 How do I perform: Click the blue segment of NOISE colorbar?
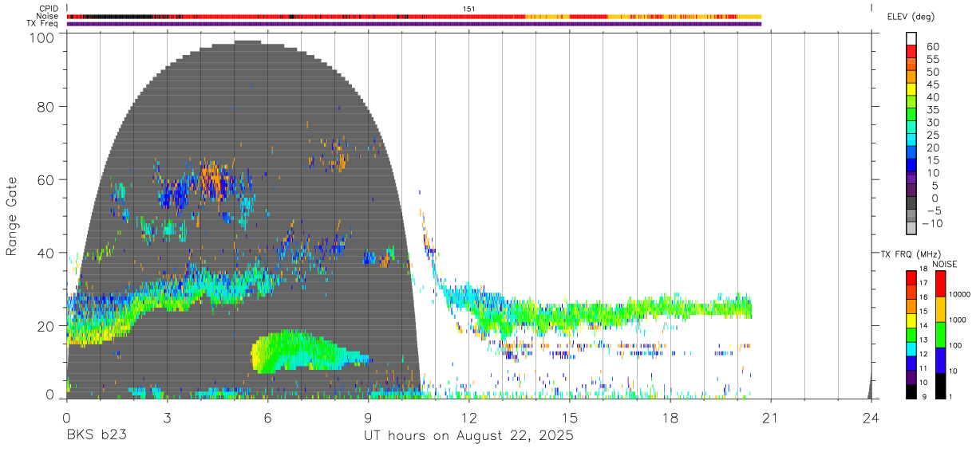coord(941,360)
